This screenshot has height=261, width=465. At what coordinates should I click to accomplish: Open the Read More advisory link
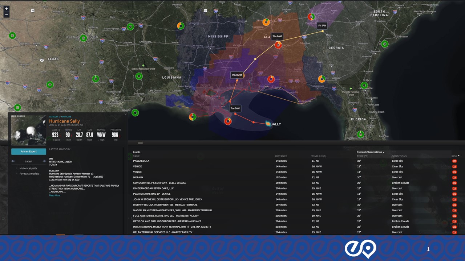[x=54, y=195]
